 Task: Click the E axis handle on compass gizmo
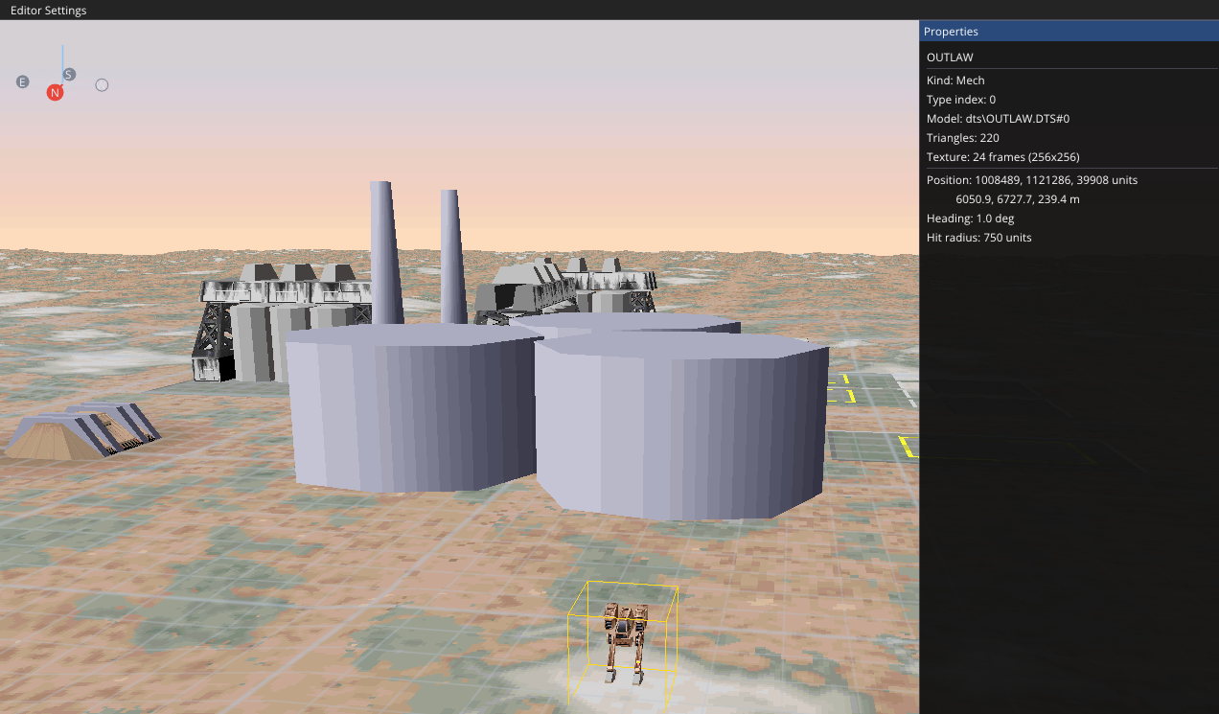[22, 82]
